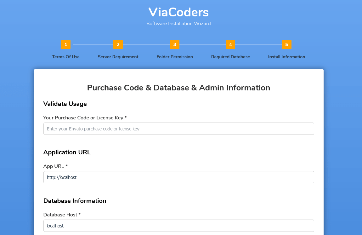This screenshot has width=362, height=235.
Task: Click the step 1 number badge
Action: 66,44
